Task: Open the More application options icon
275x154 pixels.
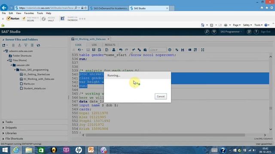Action: point(249,32)
